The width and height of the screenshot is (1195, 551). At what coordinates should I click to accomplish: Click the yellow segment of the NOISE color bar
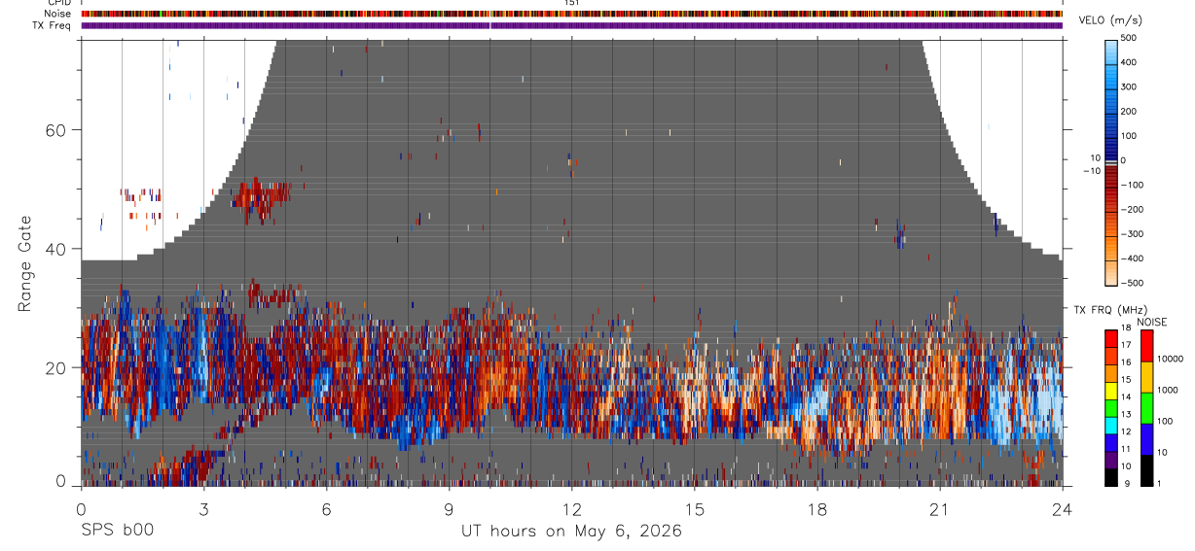coord(1146,377)
